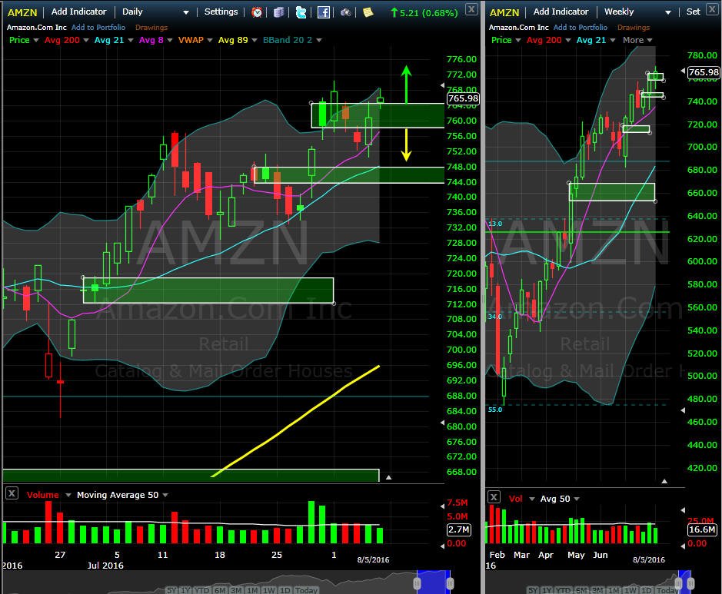The width and height of the screenshot is (722, 594).
Task: Open the Weekly timeframe dropdown
Action: [637, 12]
